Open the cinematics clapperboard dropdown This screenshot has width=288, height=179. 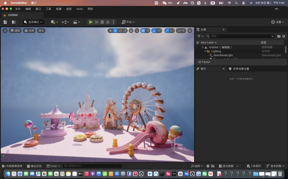pyautogui.click(x=77, y=22)
